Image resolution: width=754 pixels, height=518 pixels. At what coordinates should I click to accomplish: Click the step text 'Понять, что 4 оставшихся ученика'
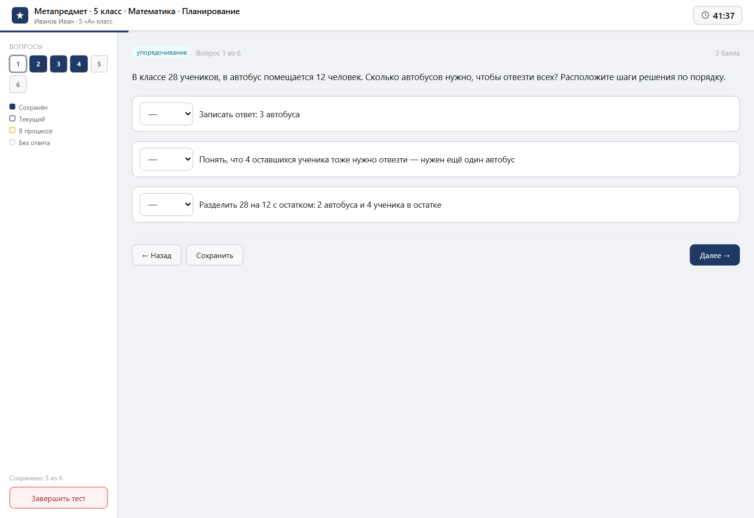tap(357, 160)
